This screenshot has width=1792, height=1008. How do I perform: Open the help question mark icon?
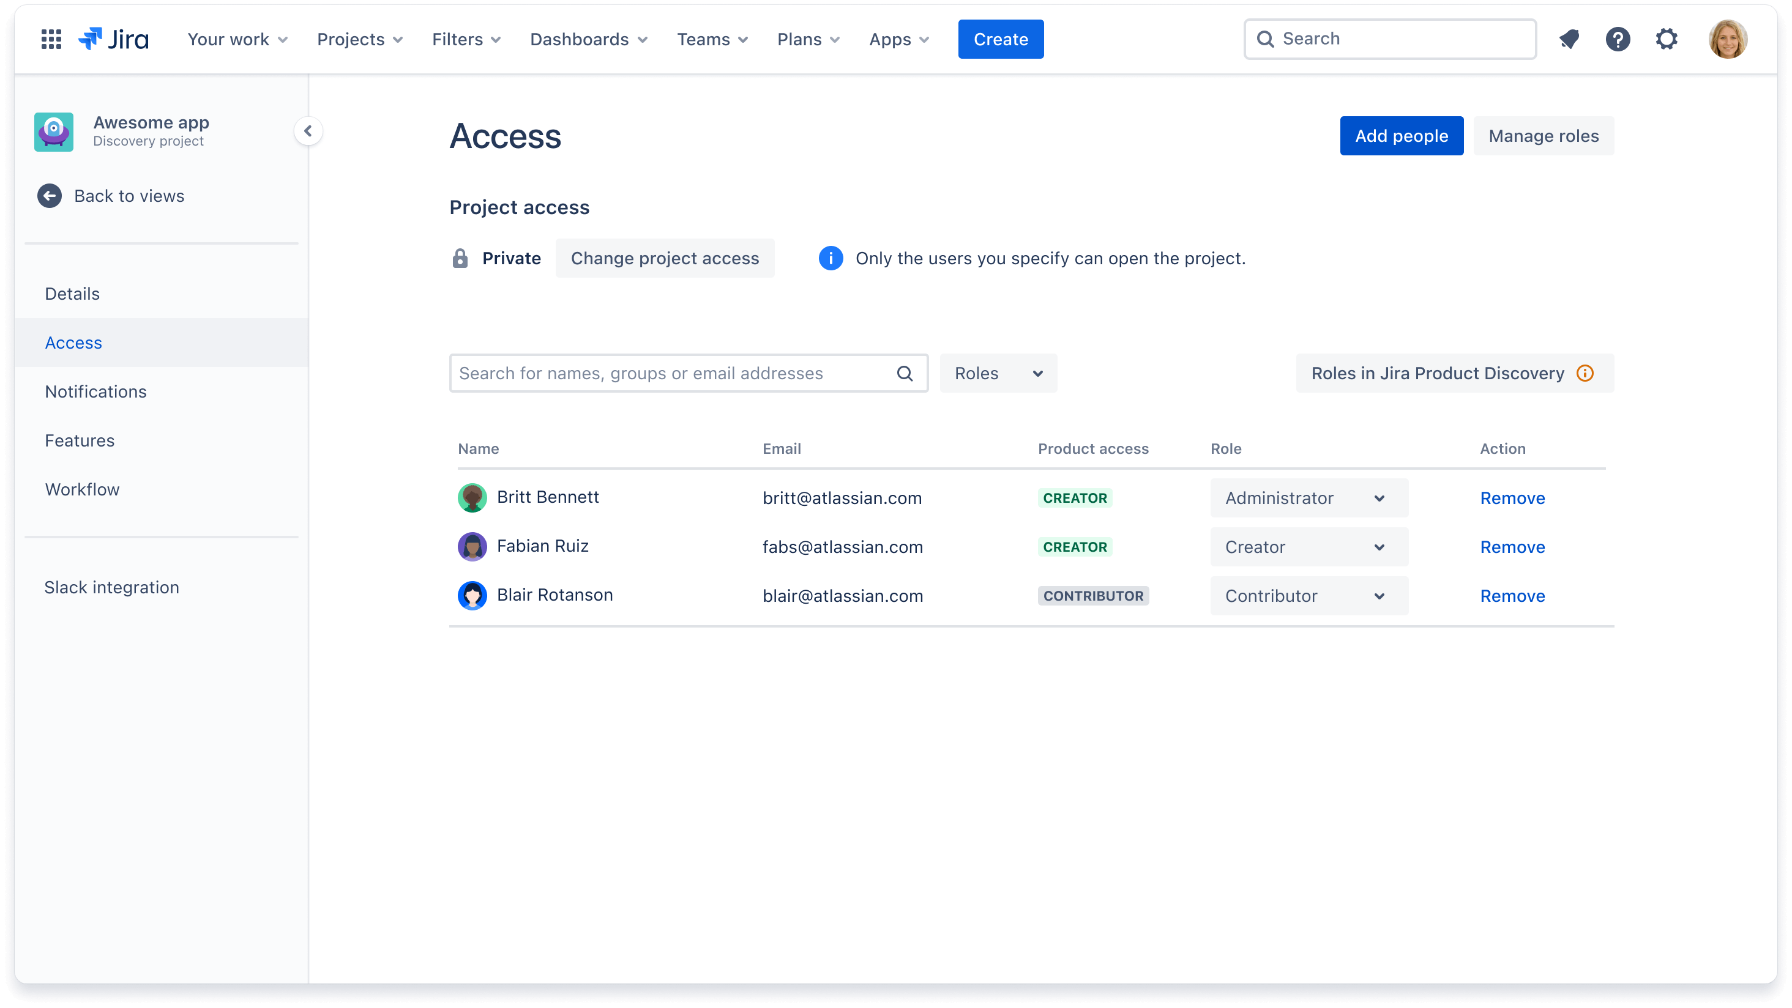[x=1618, y=38]
